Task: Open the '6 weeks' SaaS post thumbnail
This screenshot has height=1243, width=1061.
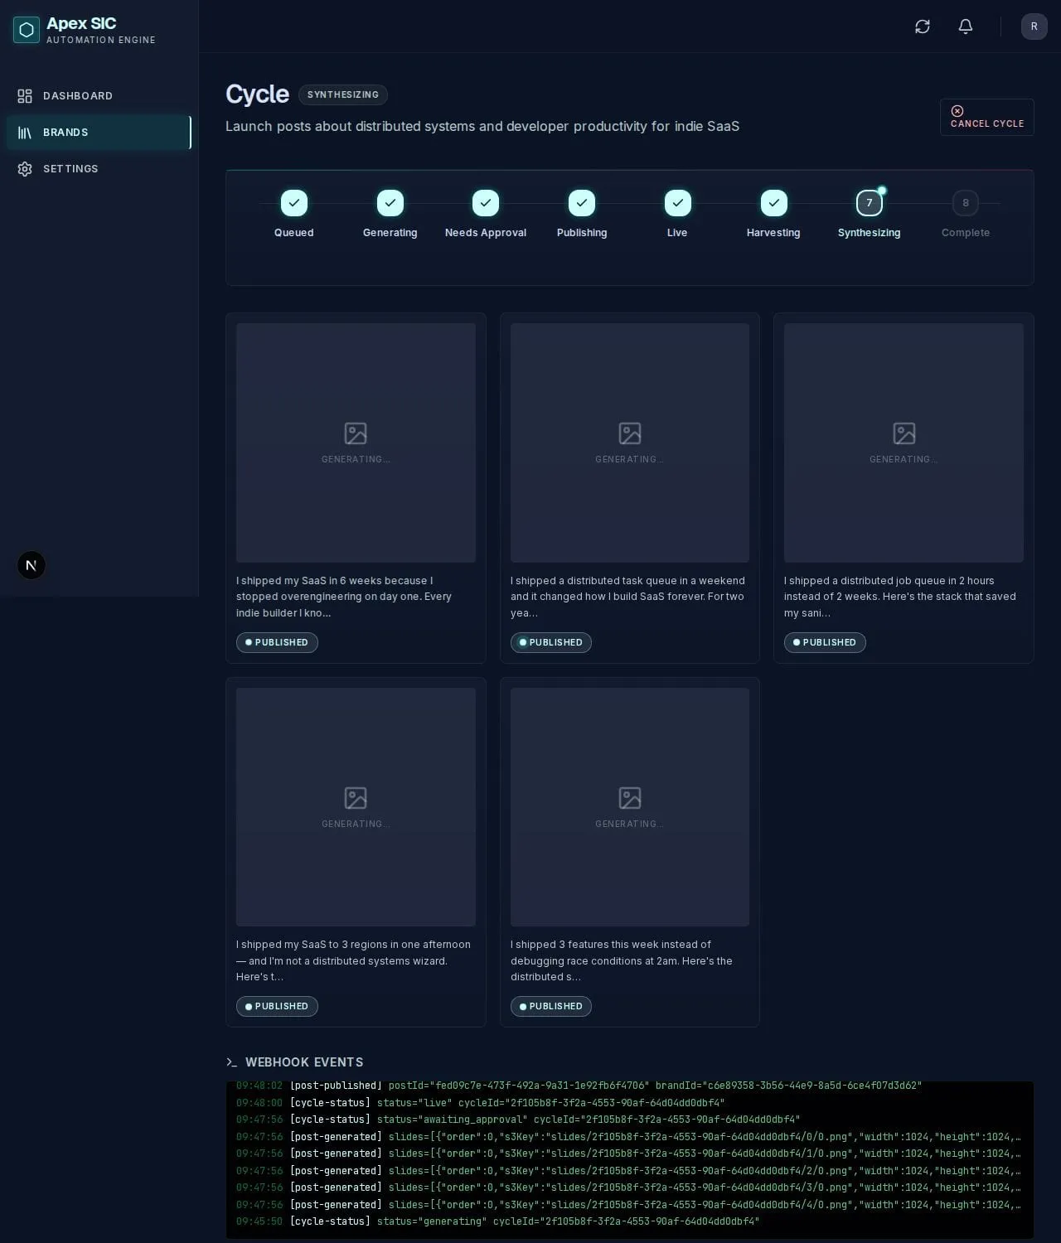Action: 356,443
